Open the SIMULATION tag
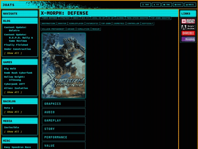Image resolution: width=198 pixels, height=149 pixels. [x=84, y=29]
